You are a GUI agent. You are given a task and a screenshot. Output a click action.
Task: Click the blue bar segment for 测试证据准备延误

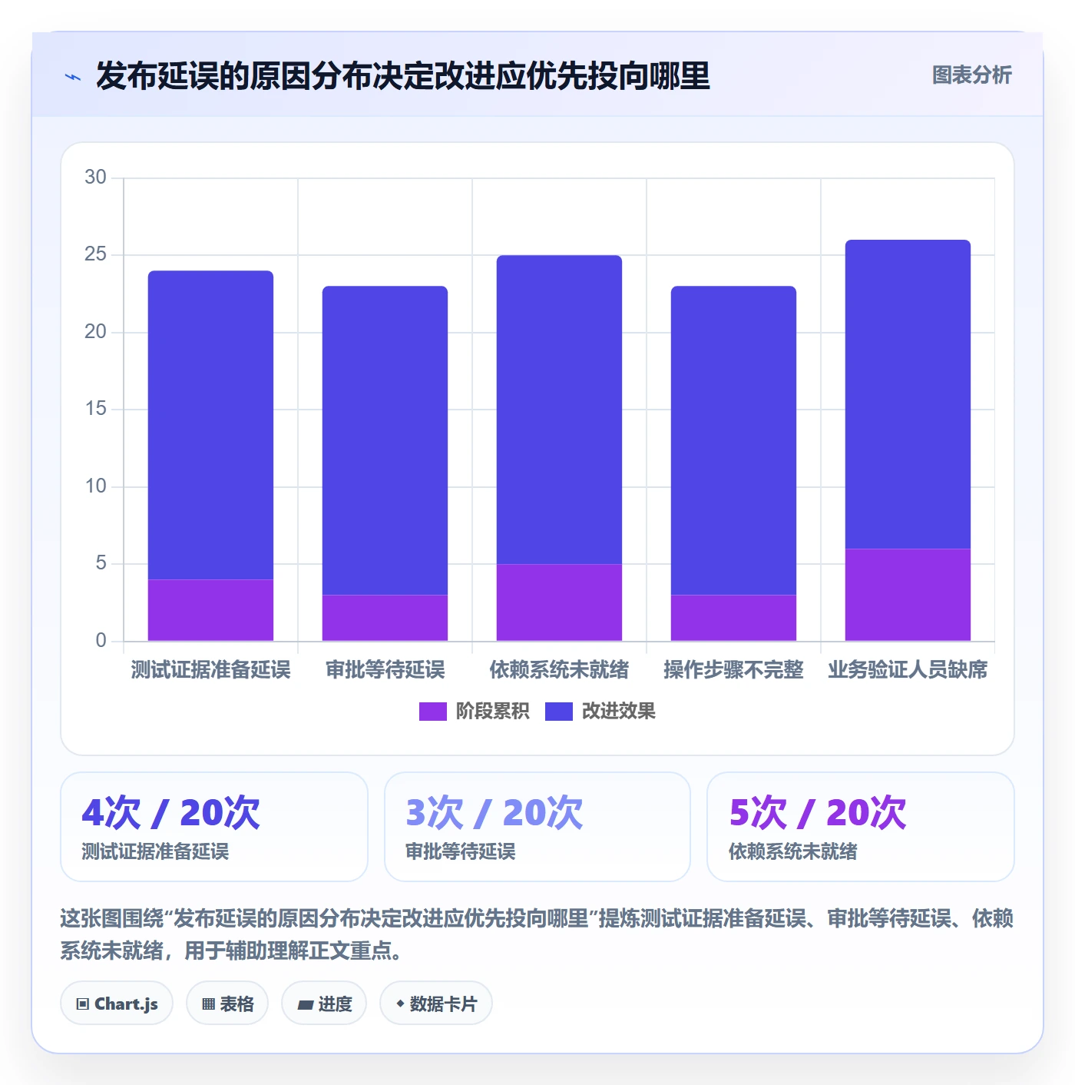coord(210,425)
